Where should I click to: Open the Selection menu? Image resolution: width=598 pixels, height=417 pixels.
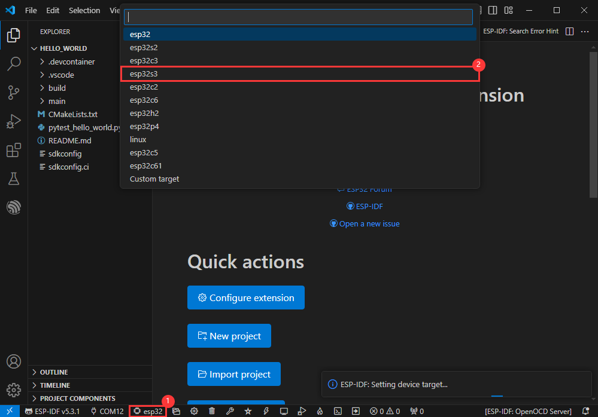[84, 10]
